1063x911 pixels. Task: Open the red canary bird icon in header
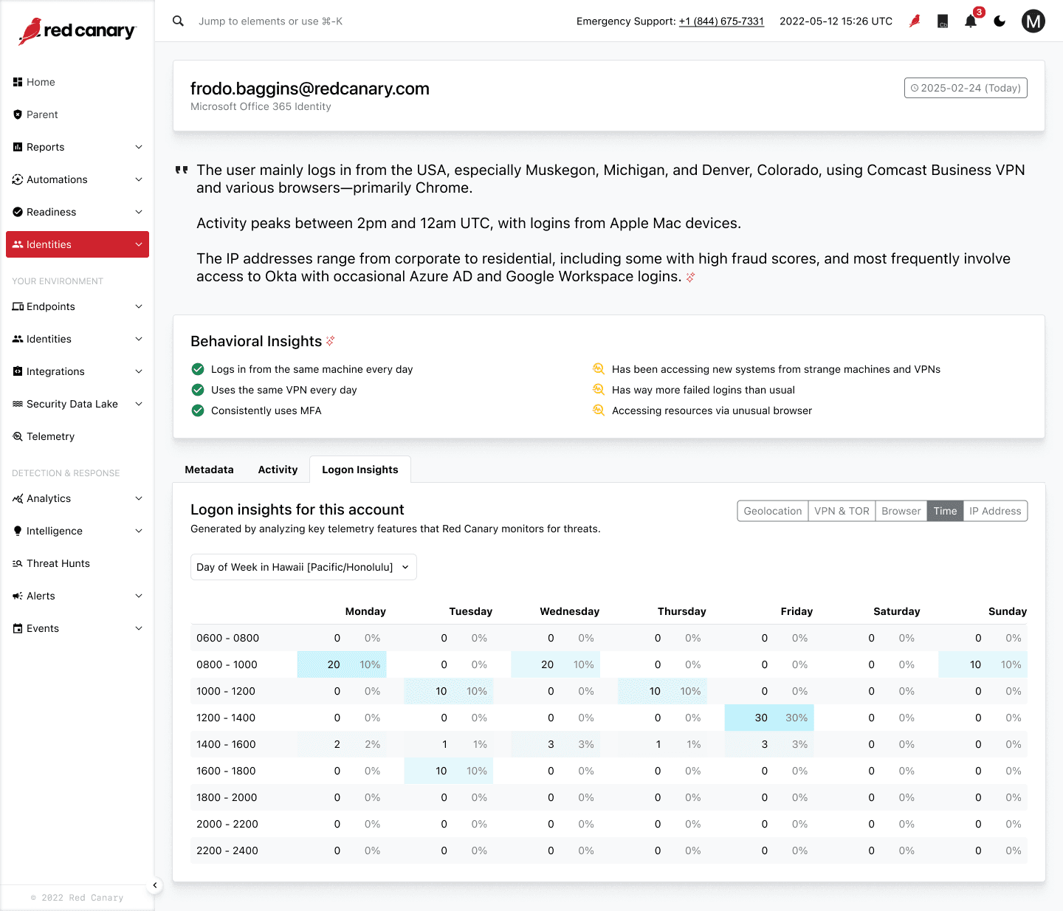pos(915,21)
